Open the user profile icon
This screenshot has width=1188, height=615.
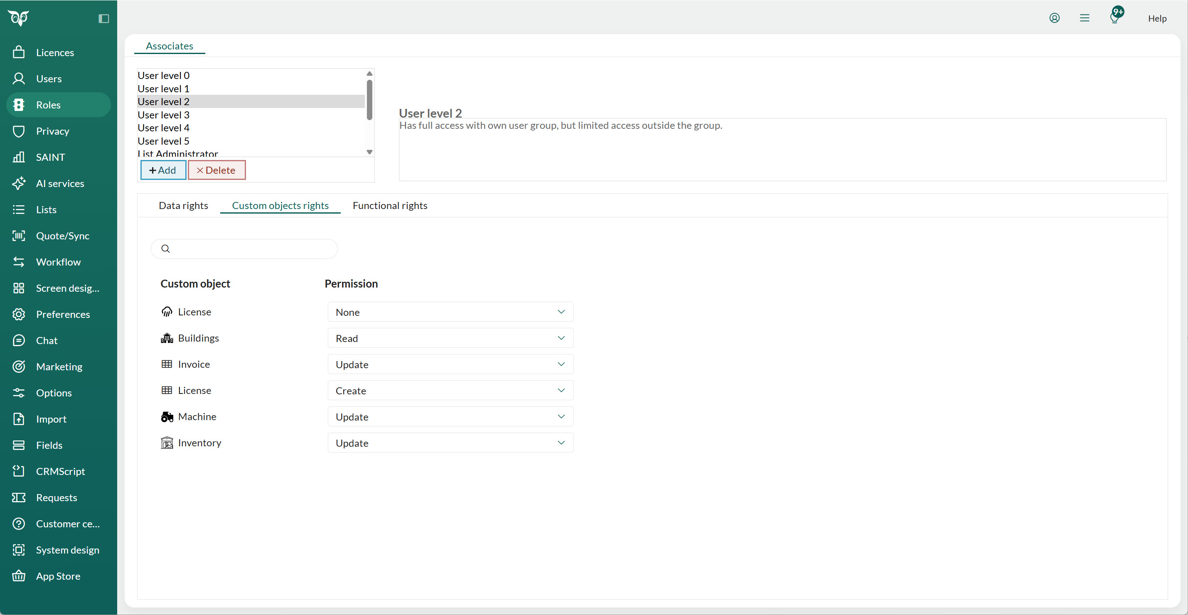1054,18
